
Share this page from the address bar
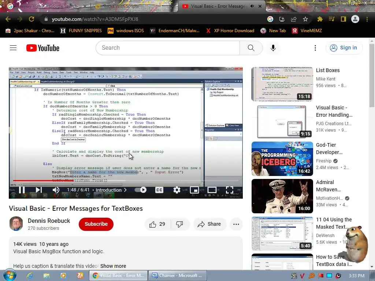(294, 19)
